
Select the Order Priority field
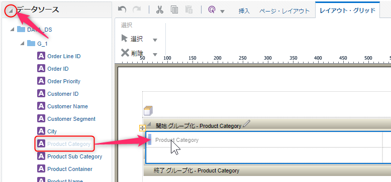[64, 81]
